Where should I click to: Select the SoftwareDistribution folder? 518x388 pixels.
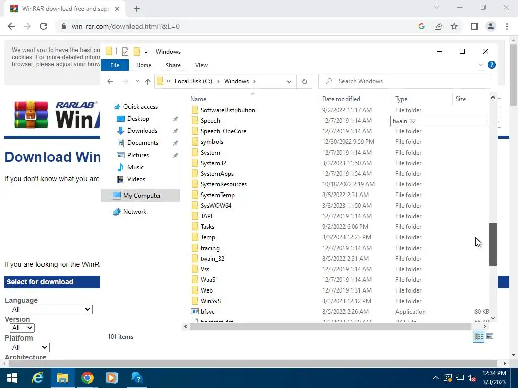tap(228, 110)
